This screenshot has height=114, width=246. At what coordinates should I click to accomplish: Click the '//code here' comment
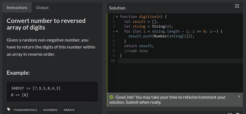[136, 51]
